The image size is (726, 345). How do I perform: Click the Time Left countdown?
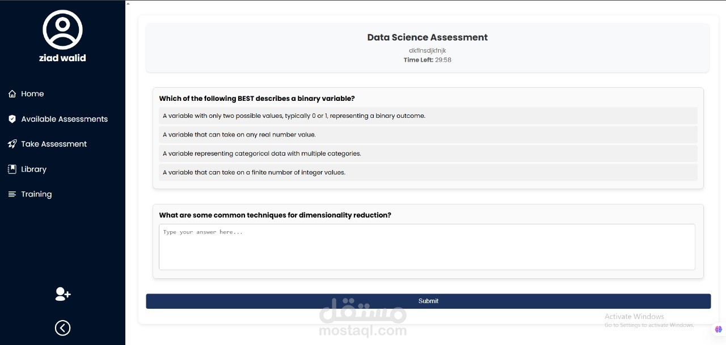point(427,59)
